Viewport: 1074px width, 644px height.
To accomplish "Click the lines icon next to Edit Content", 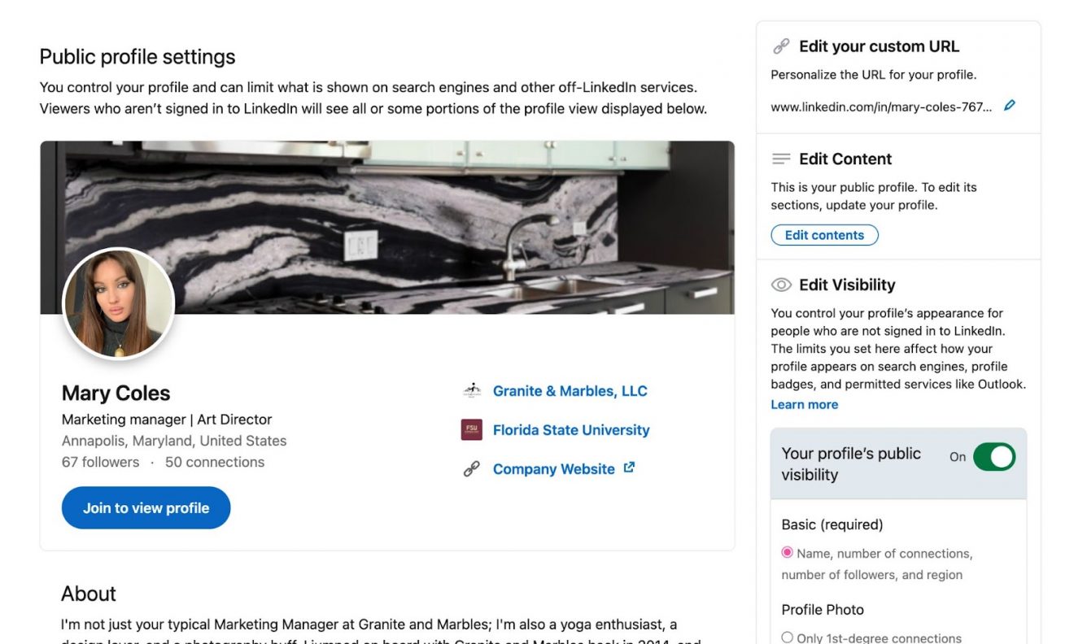I will (x=782, y=159).
